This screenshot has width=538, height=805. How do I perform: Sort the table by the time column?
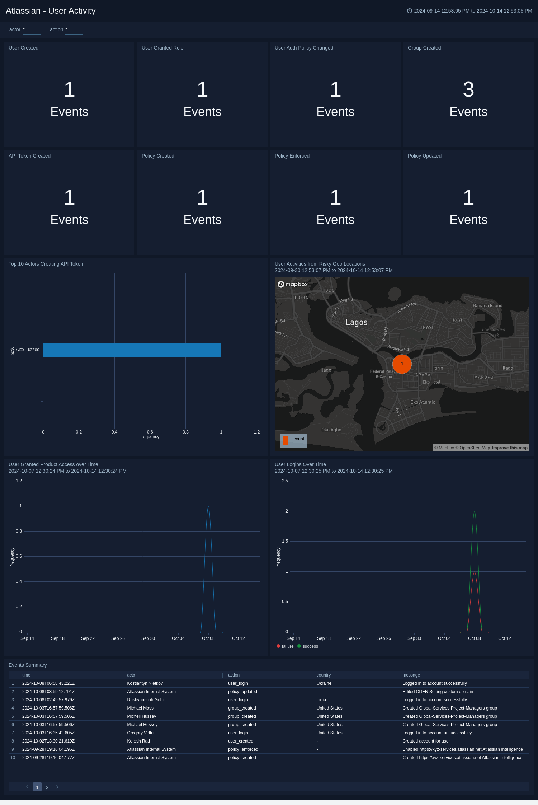tap(26, 675)
